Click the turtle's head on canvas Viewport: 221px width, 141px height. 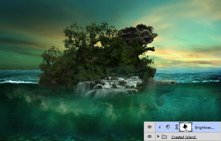pyautogui.click(x=168, y=84)
